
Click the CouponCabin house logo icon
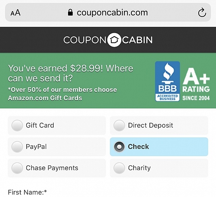pyautogui.click(x=114, y=40)
